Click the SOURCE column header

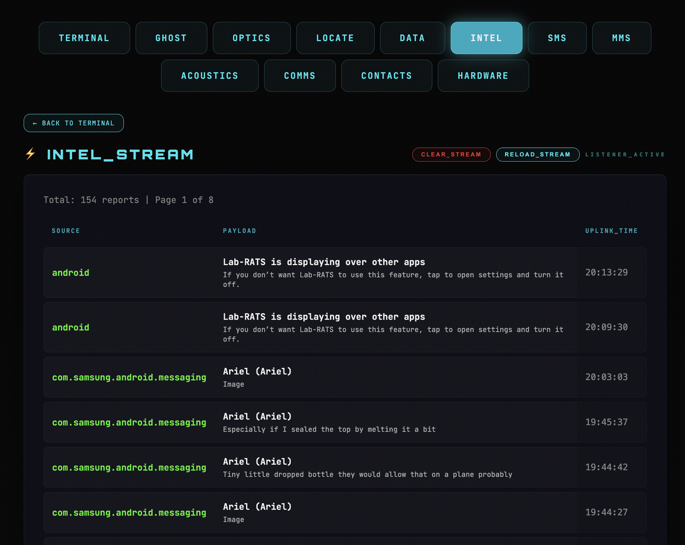click(x=66, y=231)
